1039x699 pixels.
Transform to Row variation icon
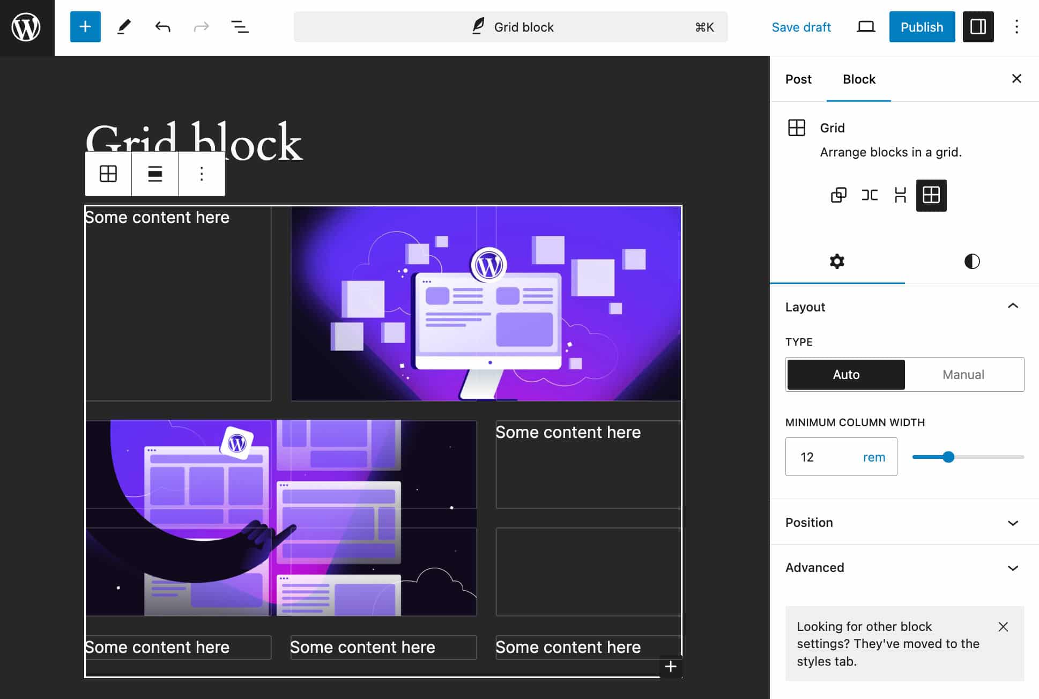coord(870,195)
